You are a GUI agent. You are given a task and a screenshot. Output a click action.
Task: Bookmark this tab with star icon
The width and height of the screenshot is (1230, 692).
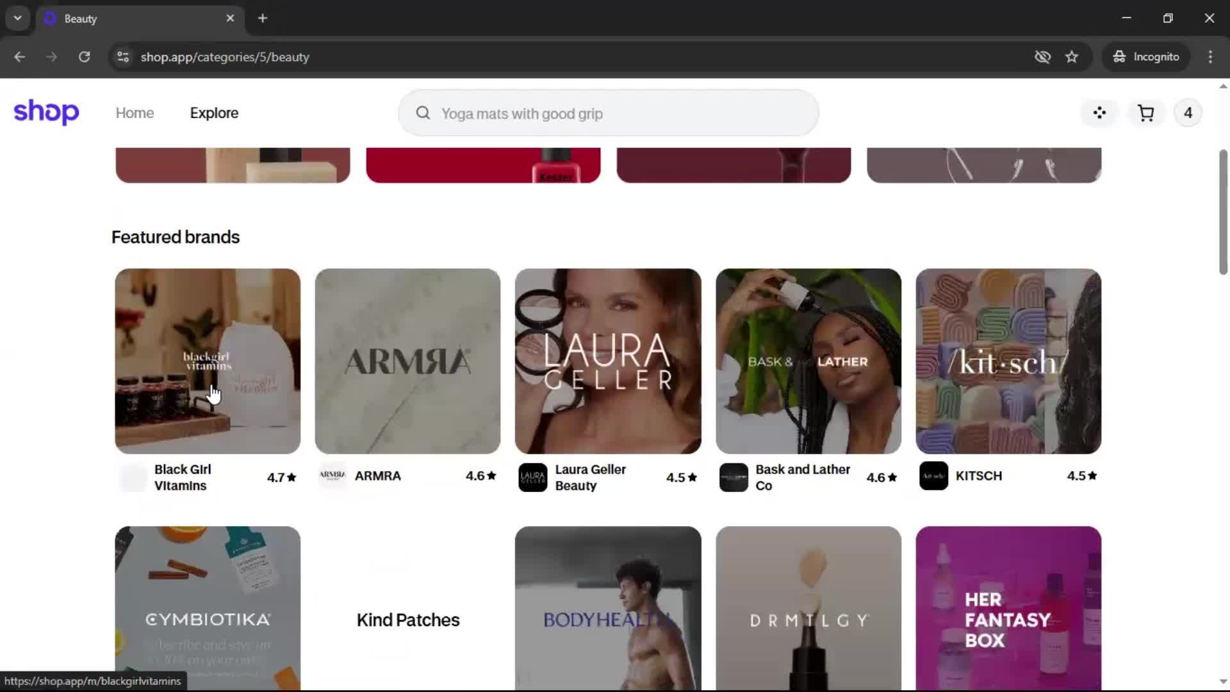1072,57
